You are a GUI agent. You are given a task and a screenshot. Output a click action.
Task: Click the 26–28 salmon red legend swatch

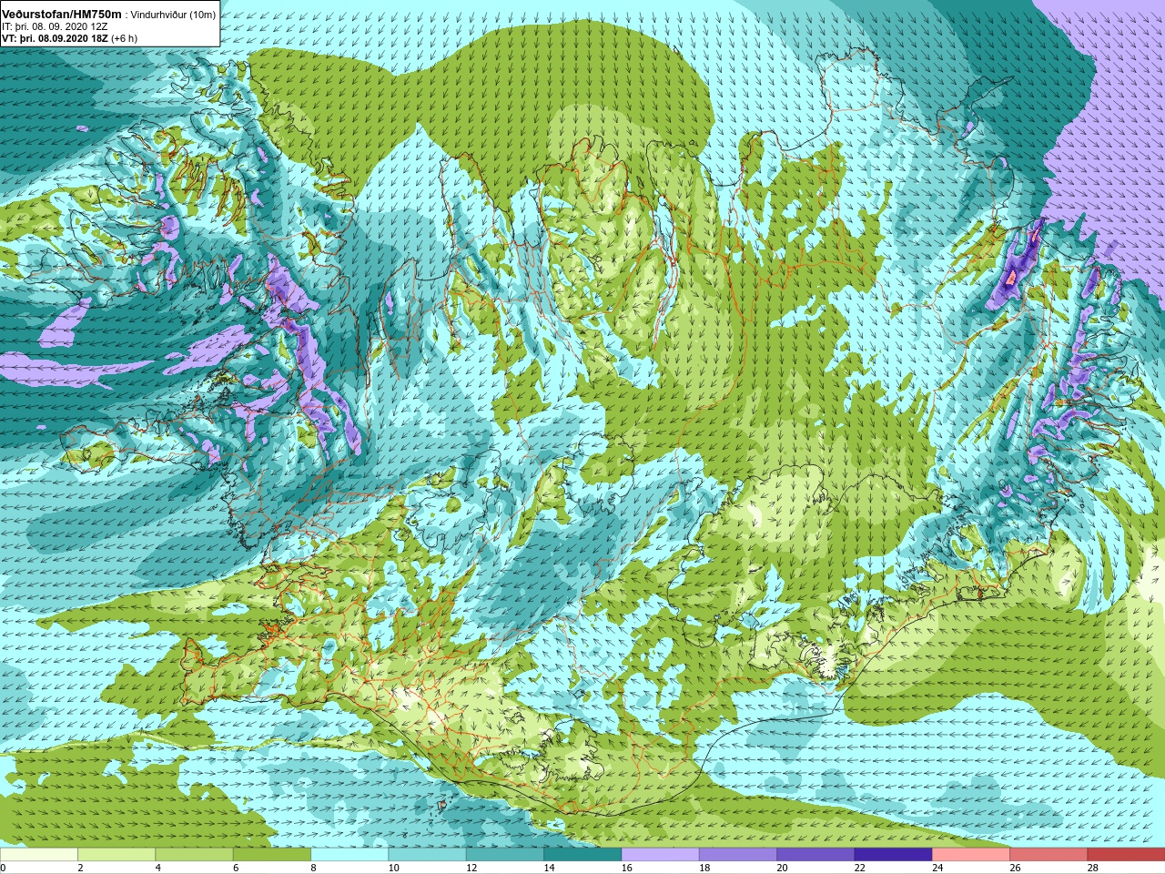[x=1048, y=854]
